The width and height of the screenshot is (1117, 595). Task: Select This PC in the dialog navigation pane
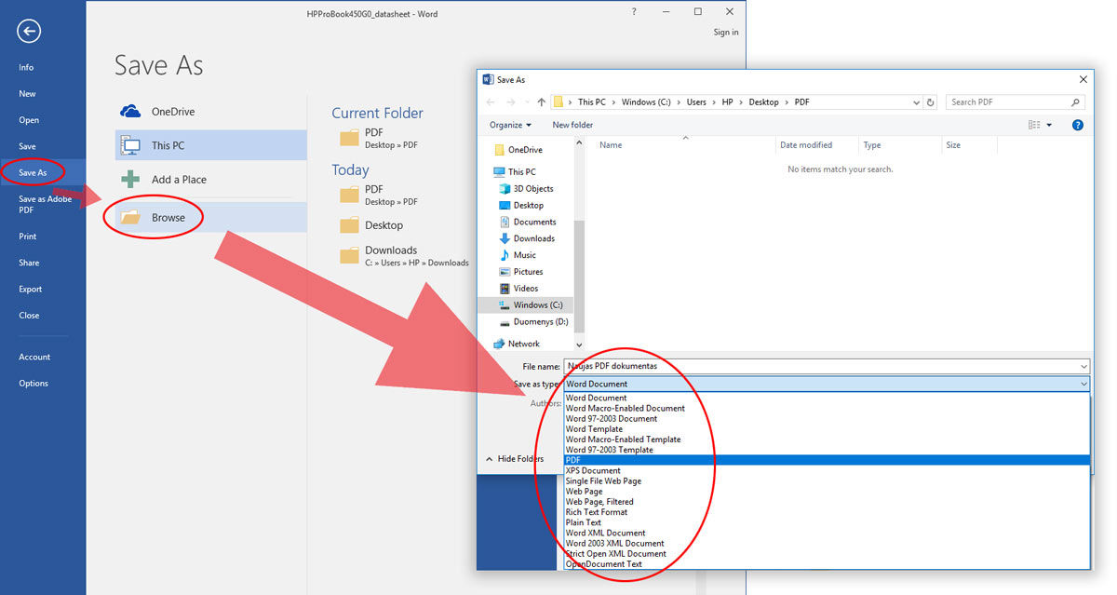tap(514, 172)
